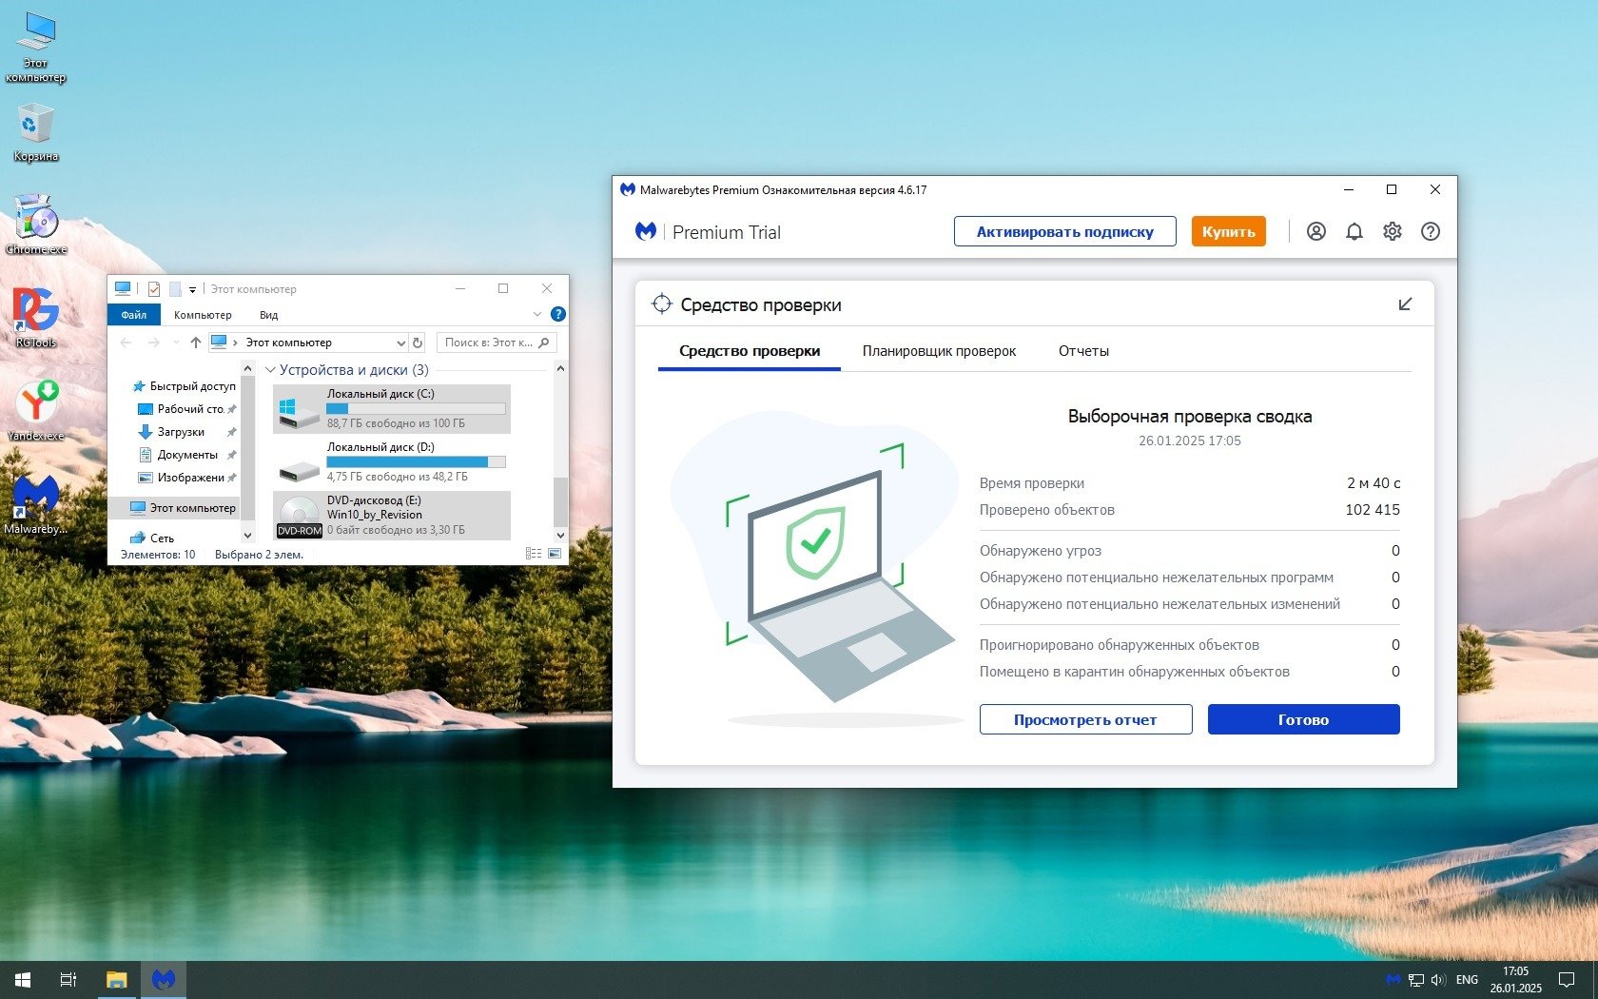Viewport: 1598px width, 999px height.
Task: Open Malwarebytes notifications bell
Action: click(x=1354, y=231)
